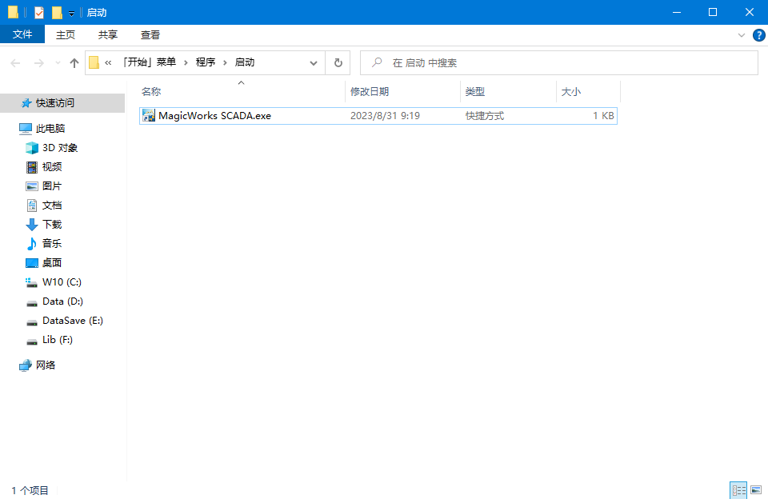Click the New Folder icon in title bar
The width and height of the screenshot is (768, 499).
pyautogui.click(x=57, y=13)
